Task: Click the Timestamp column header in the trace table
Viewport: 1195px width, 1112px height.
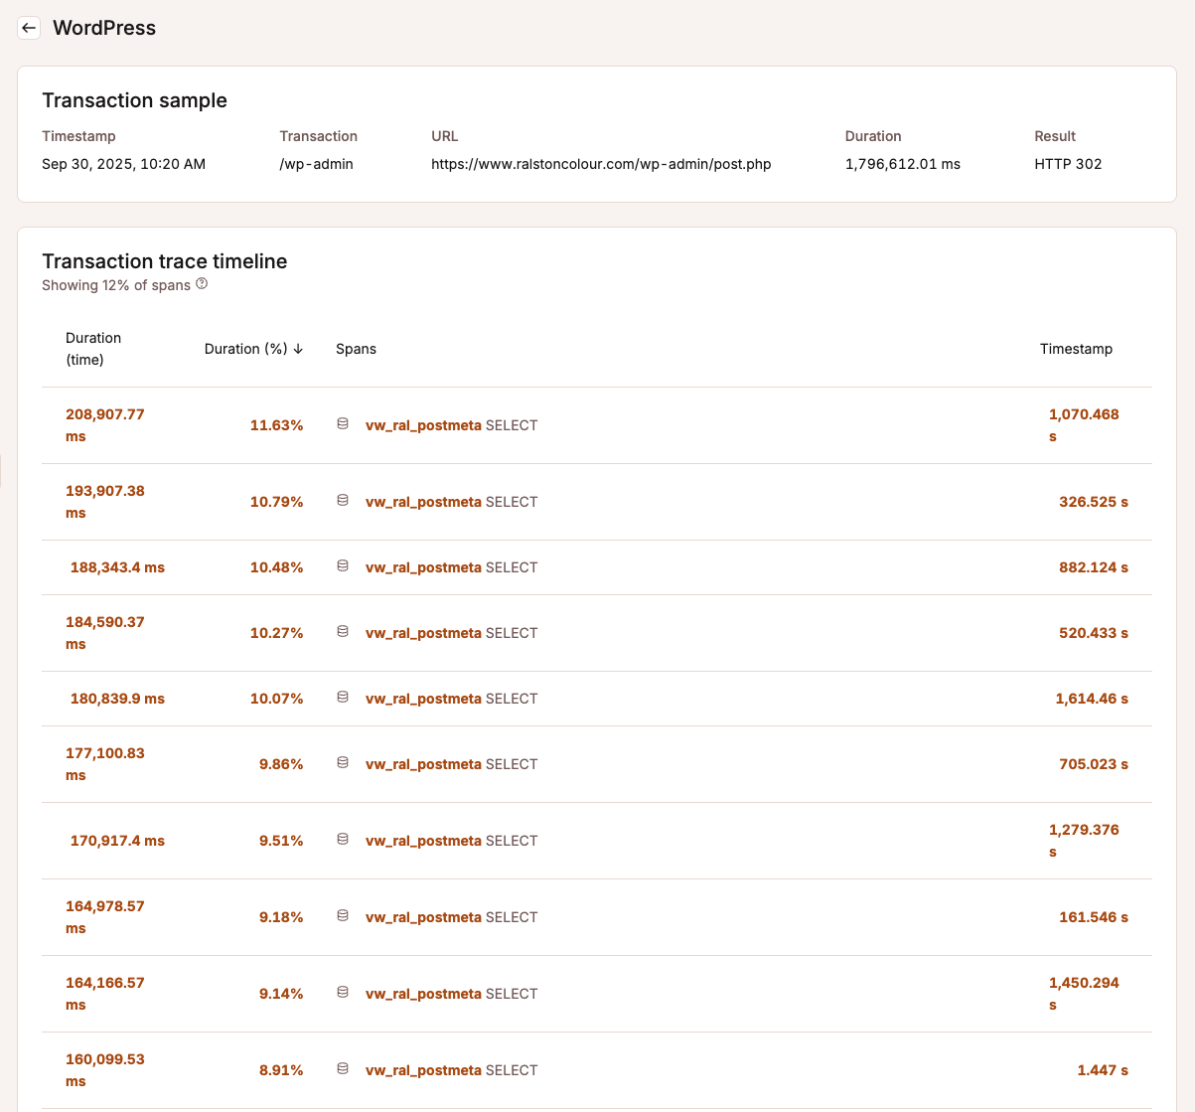Action: 1076,349
